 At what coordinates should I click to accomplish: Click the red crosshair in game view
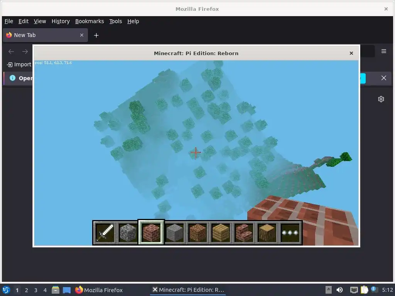196,152
